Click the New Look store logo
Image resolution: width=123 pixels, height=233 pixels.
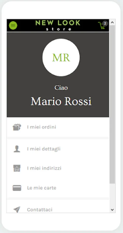click(58, 25)
